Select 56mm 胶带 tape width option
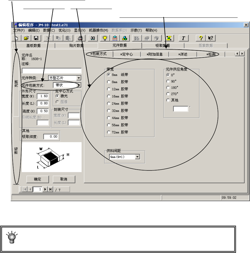 (118, 125)
